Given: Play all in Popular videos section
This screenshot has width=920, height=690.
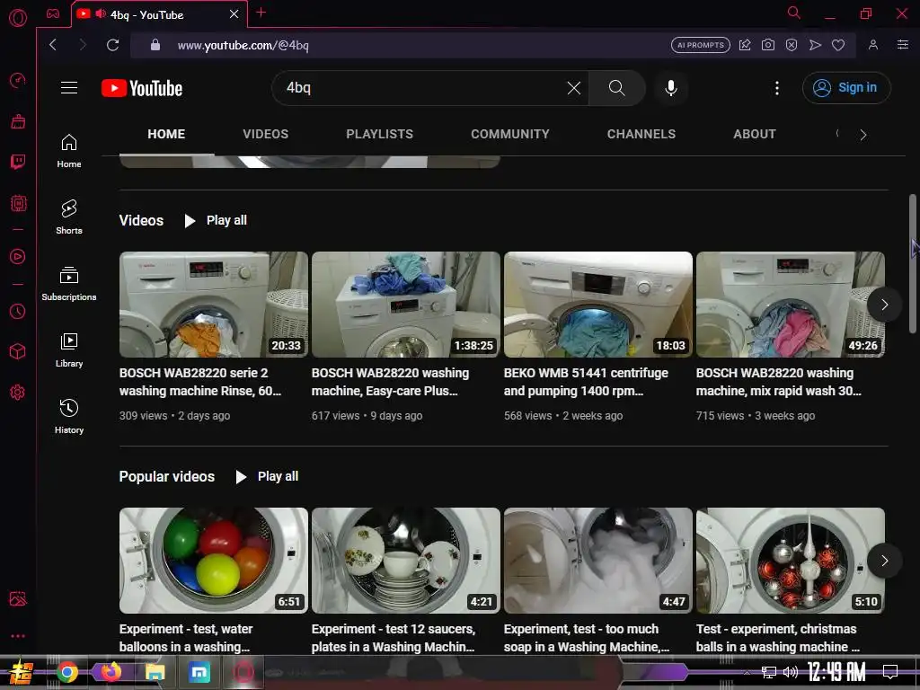Looking at the screenshot, I should 266,476.
